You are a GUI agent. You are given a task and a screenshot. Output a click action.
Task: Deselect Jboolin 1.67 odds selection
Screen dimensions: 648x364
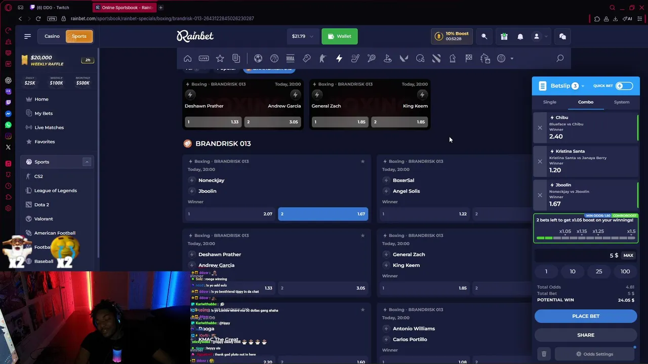[x=323, y=214]
